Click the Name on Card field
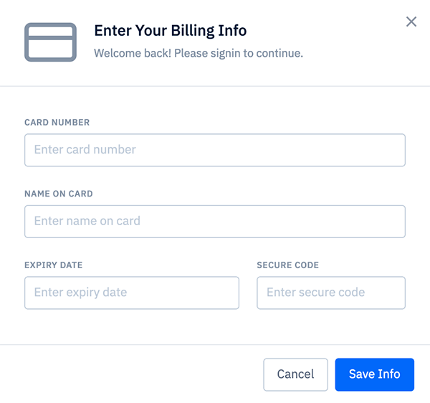 pyautogui.click(x=215, y=221)
